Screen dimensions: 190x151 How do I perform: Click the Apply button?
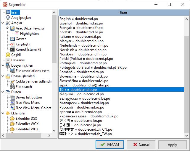[x=173, y=145]
